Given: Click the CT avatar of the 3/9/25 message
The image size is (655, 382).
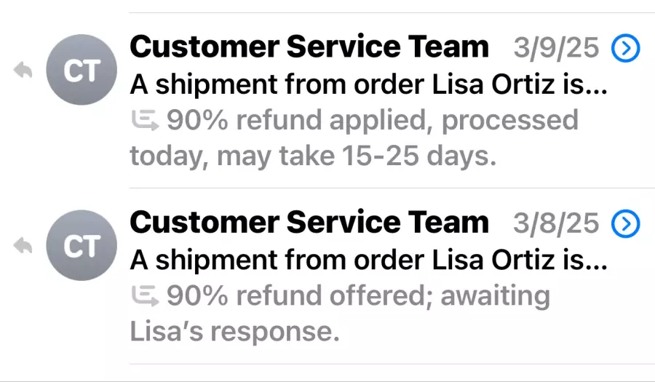Looking at the screenshot, I should (x=81, y=71).
